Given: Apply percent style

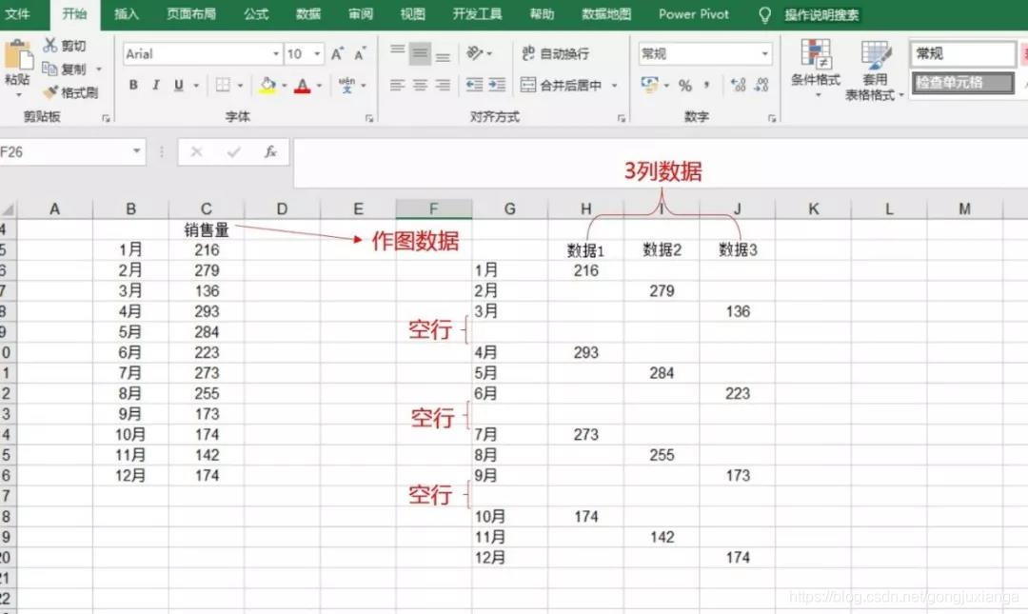Looking at the screenshot, I should (x=685, y=86).
